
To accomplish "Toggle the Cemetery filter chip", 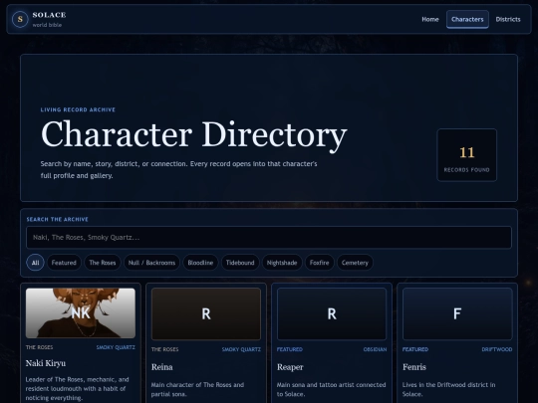I will 355,263.
